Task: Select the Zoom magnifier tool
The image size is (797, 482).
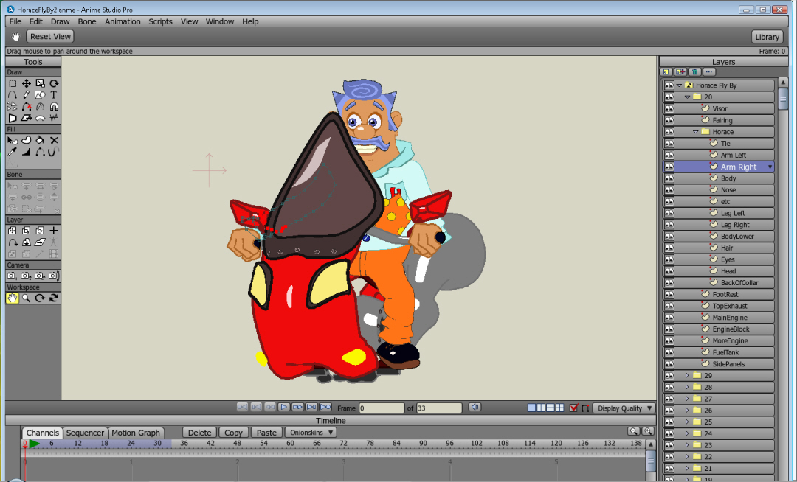Action: pos(24,298)
